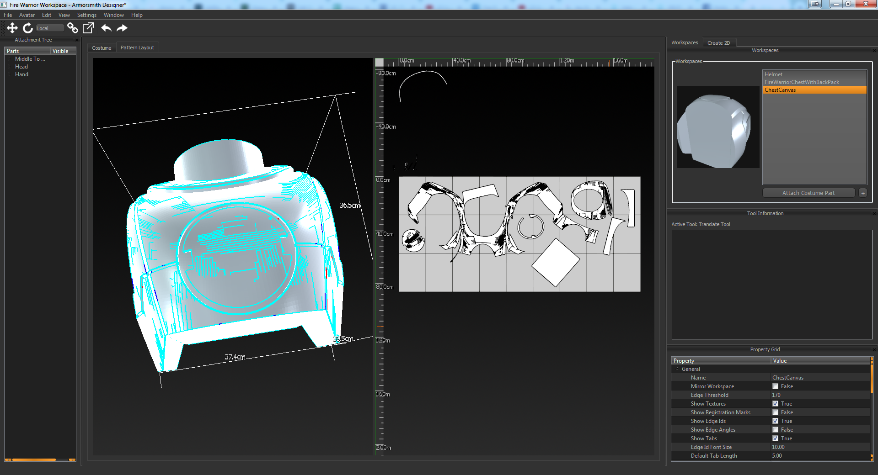Viewport: 878px width, 475px height.
Task: Enable the Mirror Workspace checkbox
Action: tap(775, 386)
